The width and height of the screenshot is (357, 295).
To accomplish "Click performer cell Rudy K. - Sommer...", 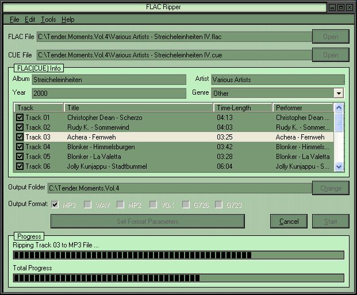I will point(302,127).
